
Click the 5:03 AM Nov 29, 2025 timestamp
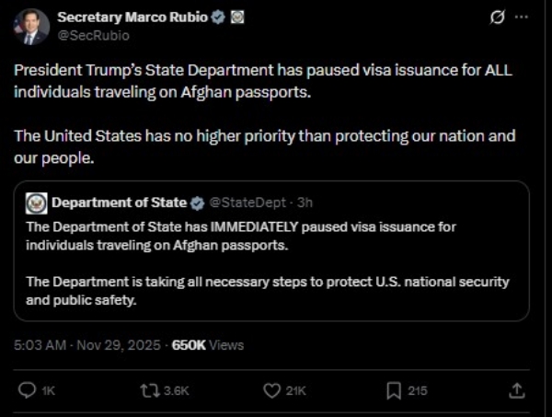(x=87, y=345)
